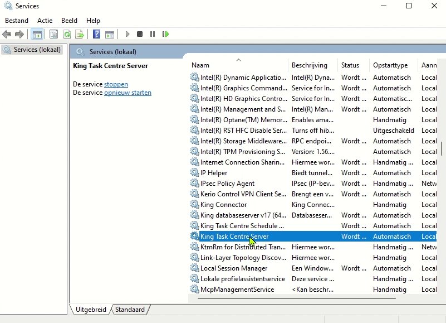The height and width of the screenshot is (323, 446).
Task: Open the Properties toolbar icon
Action: (x=53, y=35)
